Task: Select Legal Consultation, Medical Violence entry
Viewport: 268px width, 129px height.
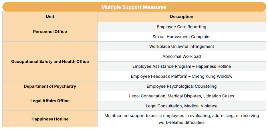Action: 181,106
